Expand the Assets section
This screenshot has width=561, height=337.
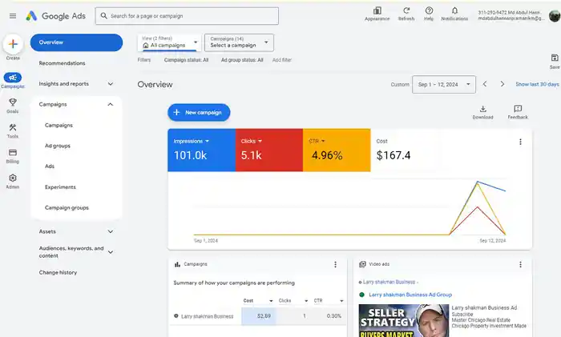point(111,231)
